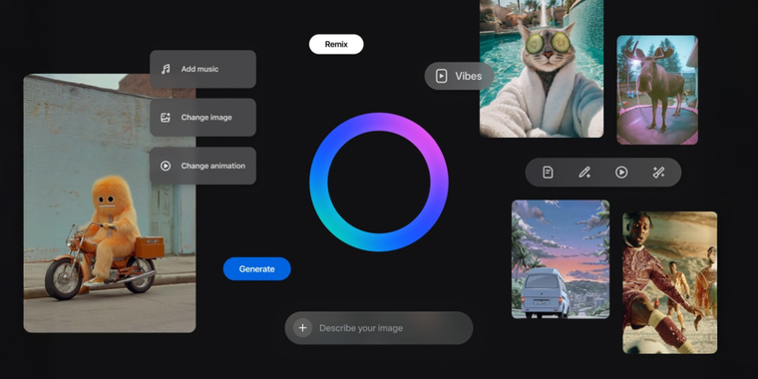Click the play icon inside the Vibes pill
The height and width of the screenshot is (379, 758).
pyautogui.click(x=442, y=76)
